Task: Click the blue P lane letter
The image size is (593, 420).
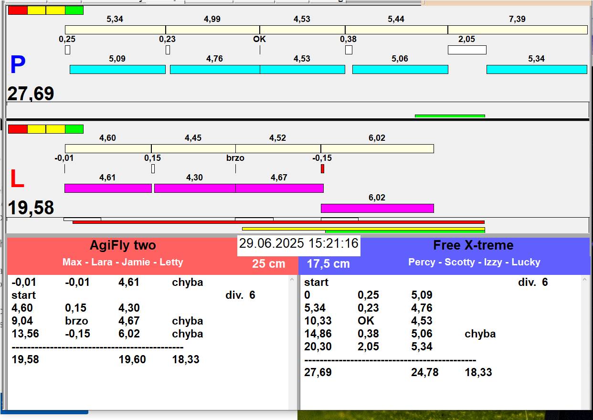Action: point(18,66)
